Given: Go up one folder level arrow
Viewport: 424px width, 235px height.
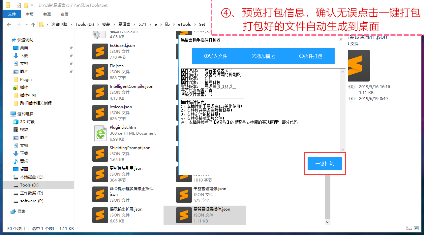Looking at the screenshot, I should click(33, 24).
